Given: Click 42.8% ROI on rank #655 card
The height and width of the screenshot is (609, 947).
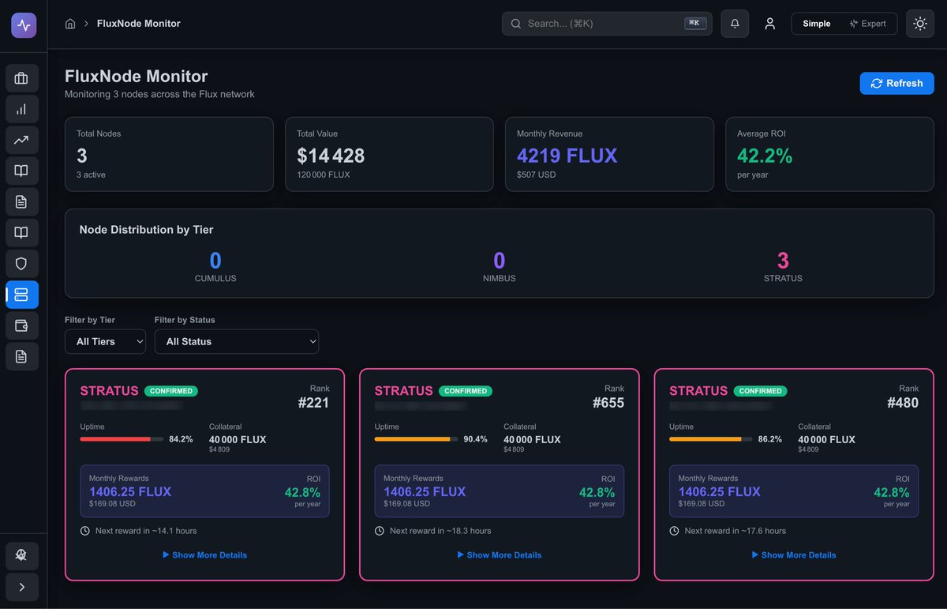Looking at the screenshot, I should point(597,493).
